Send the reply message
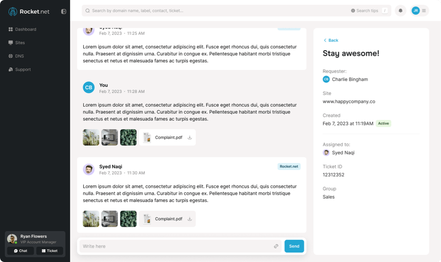The image size is (441, 262). [294, 246]
